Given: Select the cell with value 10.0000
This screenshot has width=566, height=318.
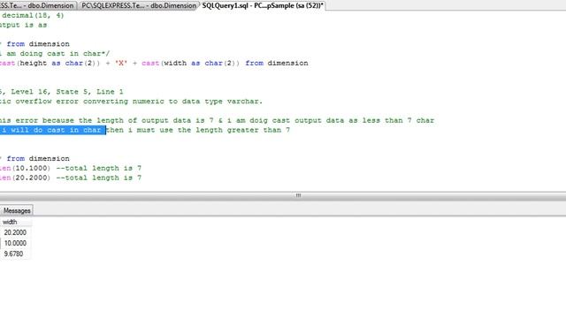Looking at the screenshot, I should 15,243.
